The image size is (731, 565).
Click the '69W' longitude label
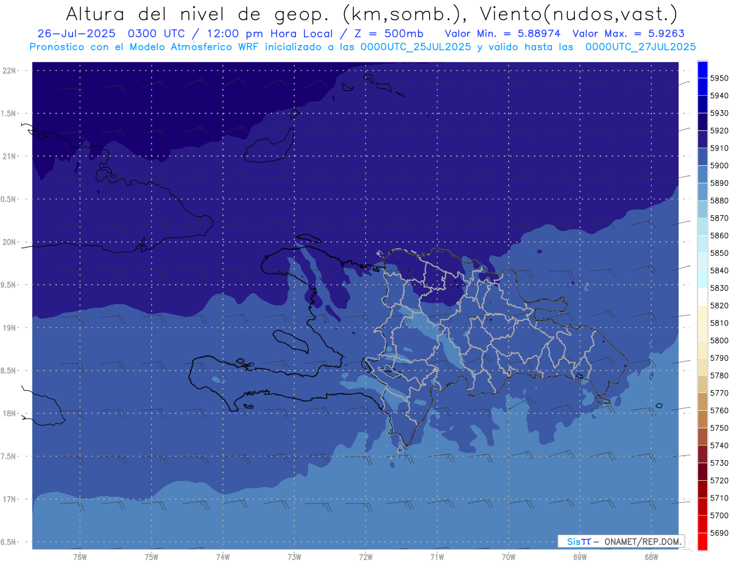coord(580,557)
